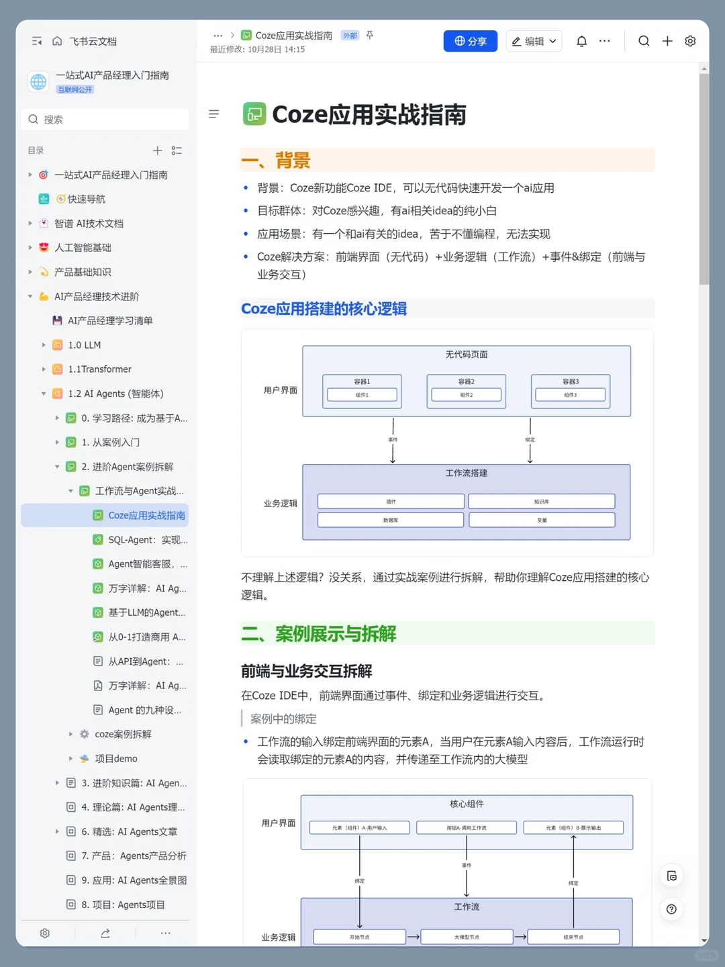The image size is (725, 967).
Task: Collapse the 2. 进阶Agent案例拆解 node
Action: [x=57, y=467]
